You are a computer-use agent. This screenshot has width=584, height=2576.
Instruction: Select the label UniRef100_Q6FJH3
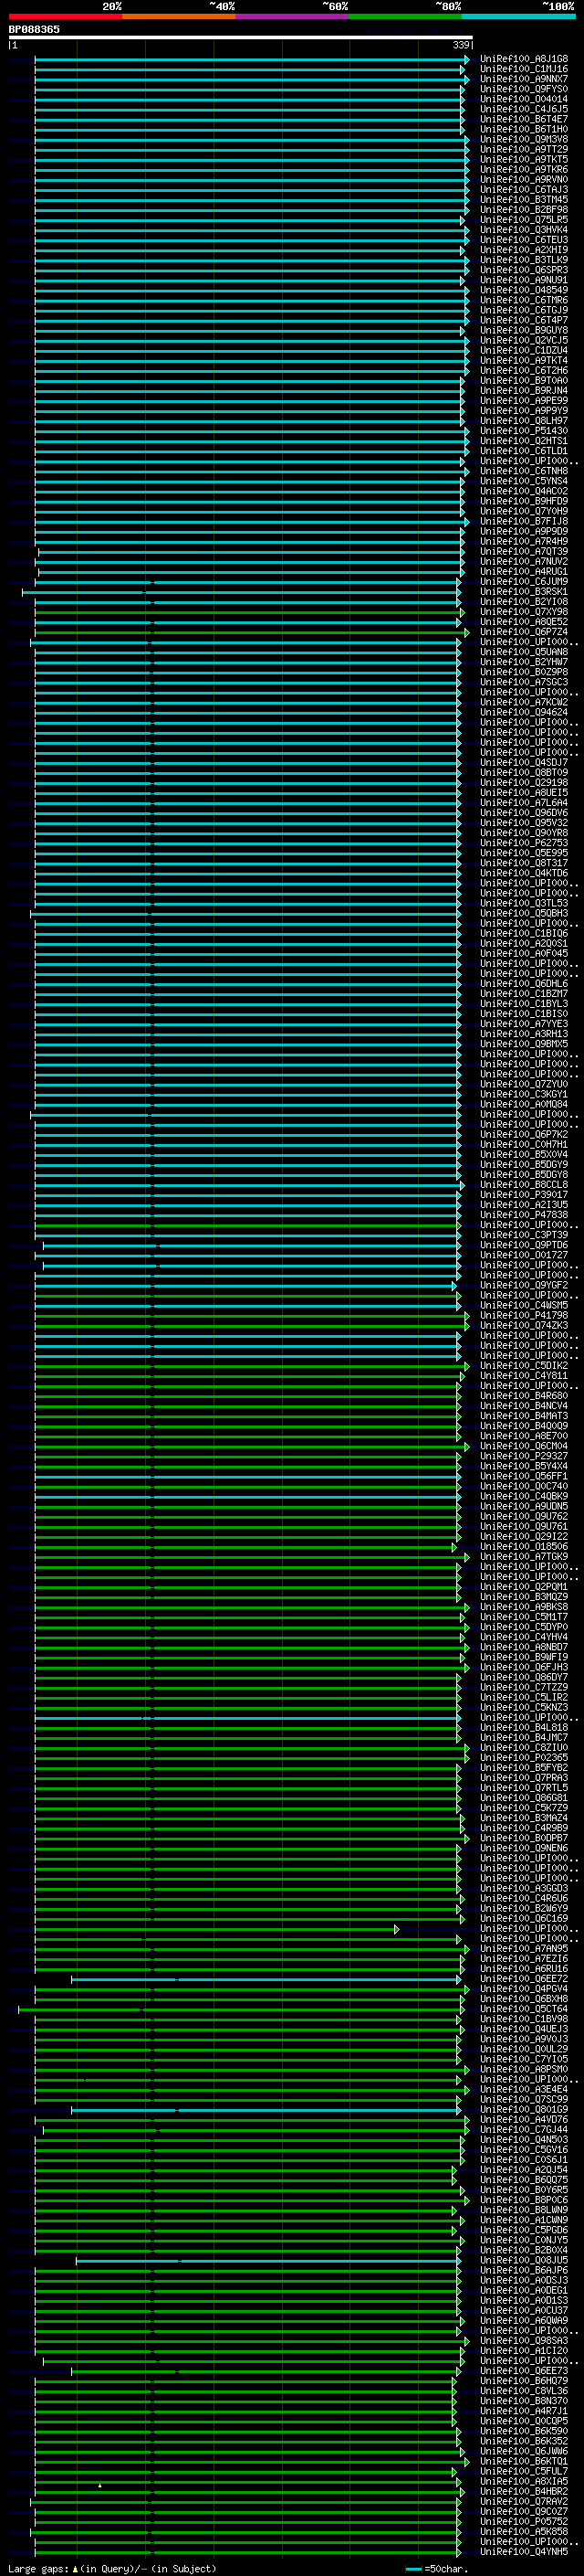point(524,1667)
